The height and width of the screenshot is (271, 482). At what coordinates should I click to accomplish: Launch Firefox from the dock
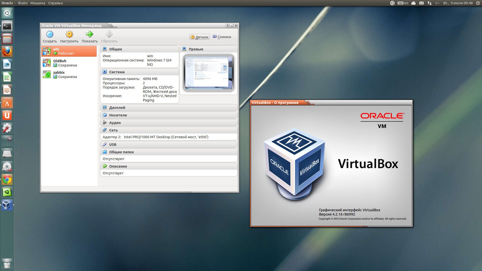coord(7,51)
